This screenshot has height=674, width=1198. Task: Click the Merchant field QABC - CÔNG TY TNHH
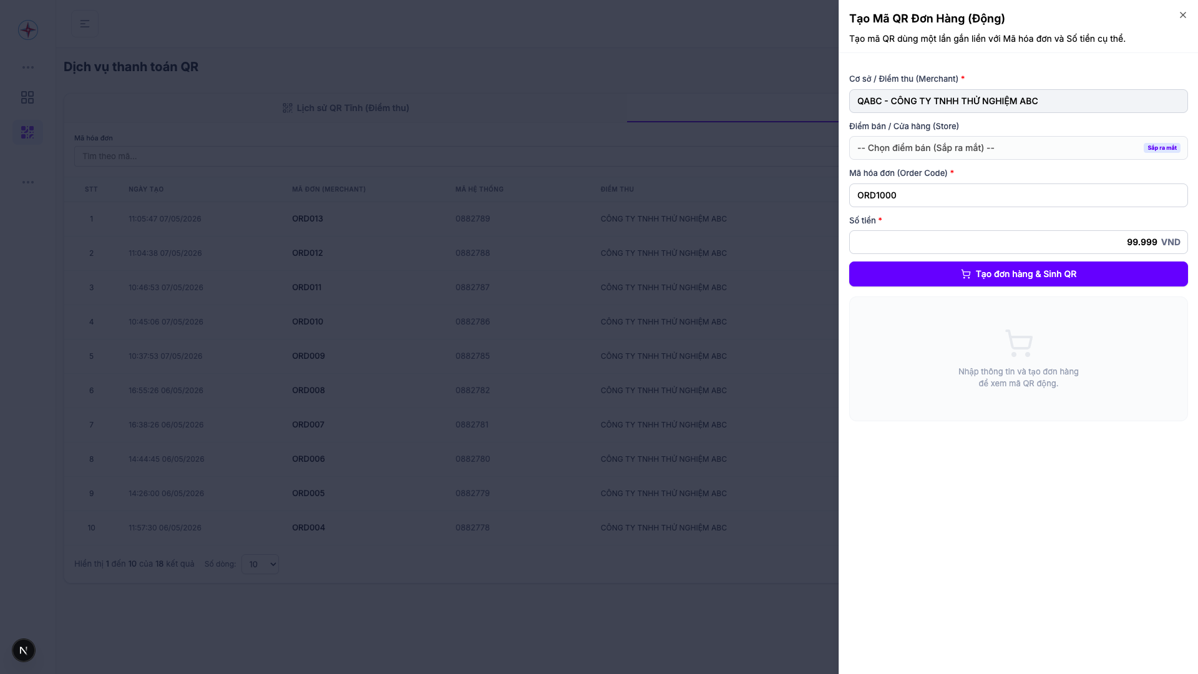[1018, 101]
